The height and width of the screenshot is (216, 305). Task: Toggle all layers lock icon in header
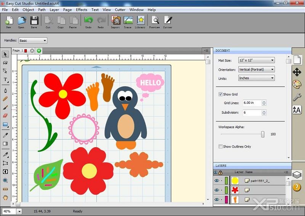coord(220,172)
